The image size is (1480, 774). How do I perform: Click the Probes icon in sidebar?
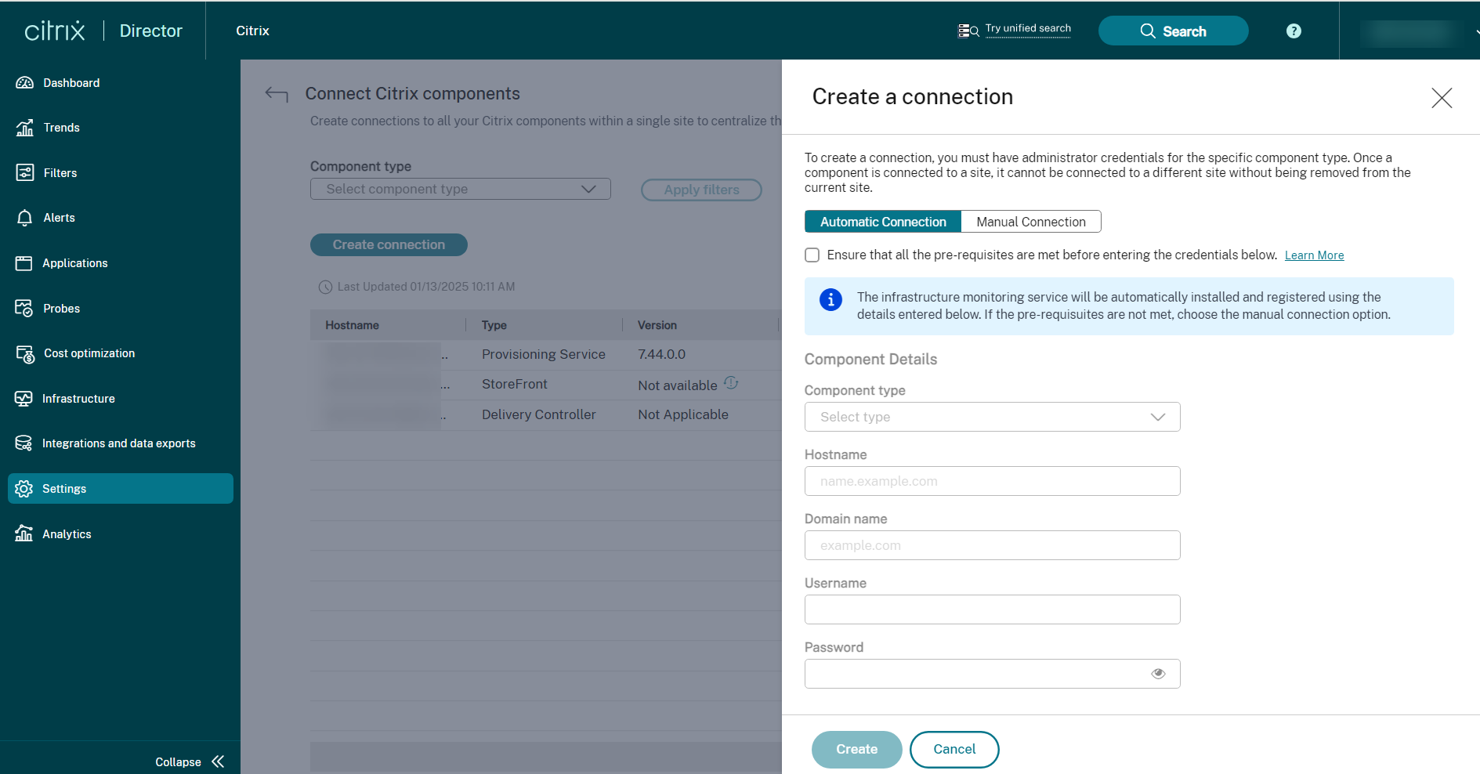pyautogui.click(x=24, y=308)
